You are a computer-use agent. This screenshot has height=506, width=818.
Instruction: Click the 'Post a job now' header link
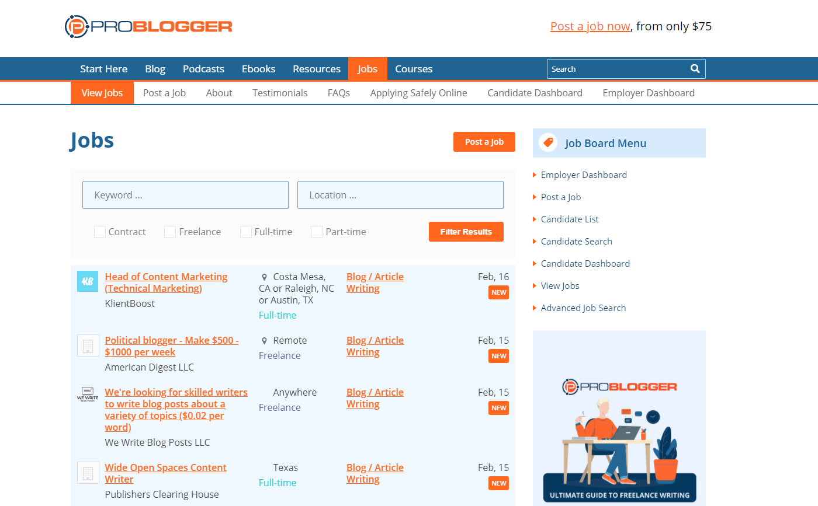pos(590,26)
